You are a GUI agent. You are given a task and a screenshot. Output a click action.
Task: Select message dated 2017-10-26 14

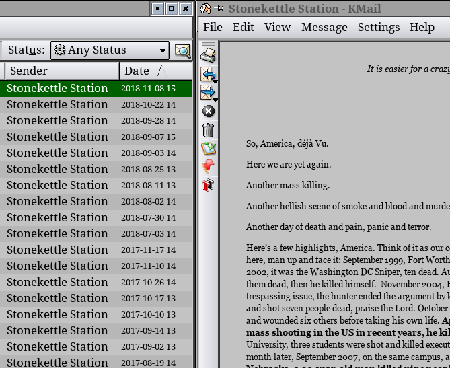96,282
